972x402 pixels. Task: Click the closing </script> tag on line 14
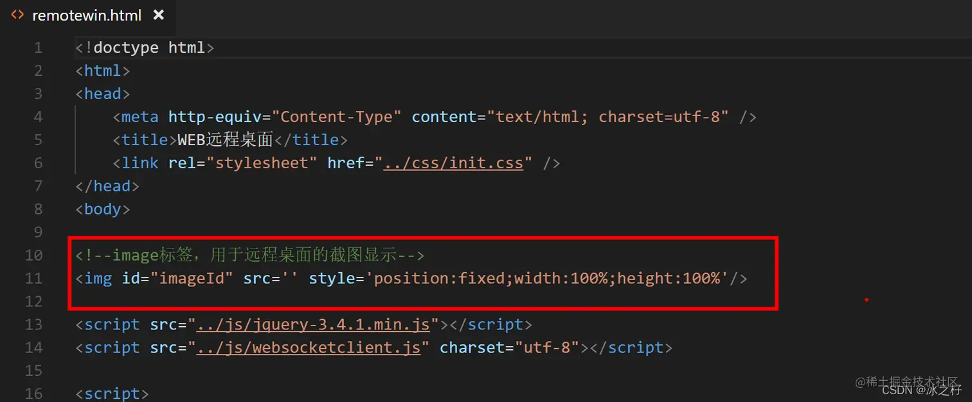point(631,348)
